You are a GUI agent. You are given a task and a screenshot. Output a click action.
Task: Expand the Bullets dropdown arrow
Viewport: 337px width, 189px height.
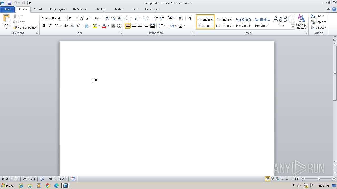click(132, 18)
